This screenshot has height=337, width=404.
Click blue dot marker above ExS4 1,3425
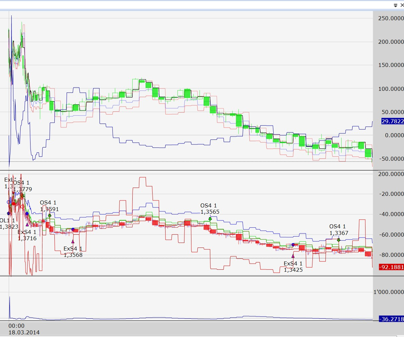click(x=293, y=245)
